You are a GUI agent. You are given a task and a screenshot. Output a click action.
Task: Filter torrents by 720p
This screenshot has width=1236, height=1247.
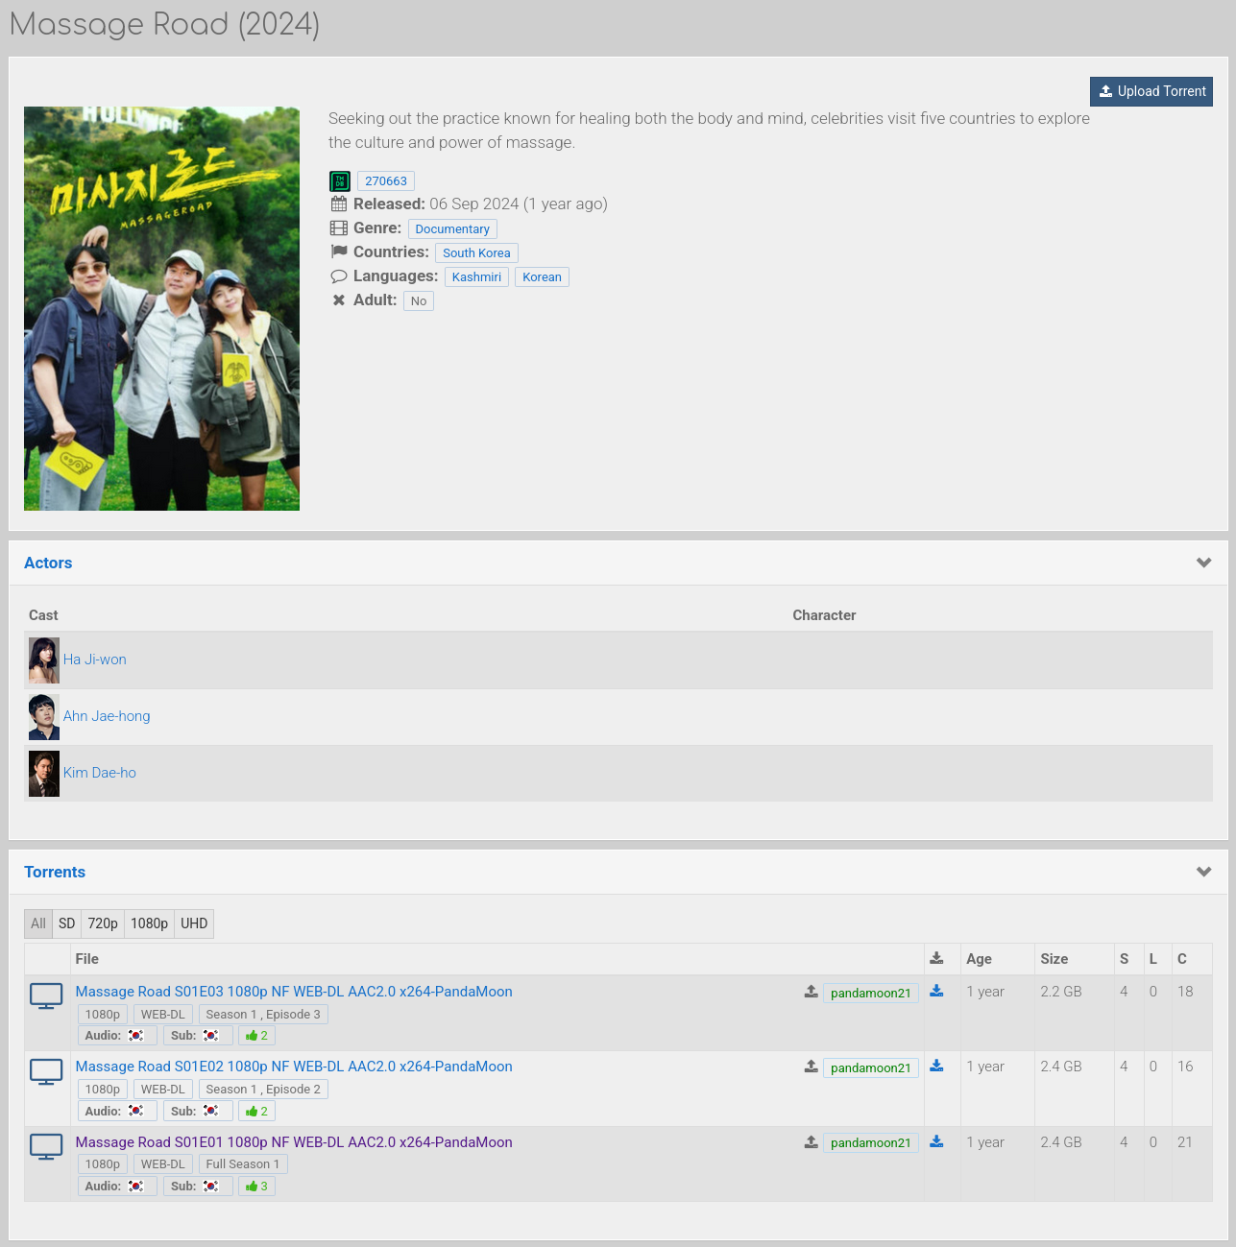click(103, 923)
